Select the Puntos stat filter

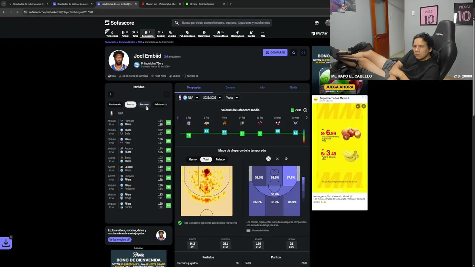click(x=130, y=105)
